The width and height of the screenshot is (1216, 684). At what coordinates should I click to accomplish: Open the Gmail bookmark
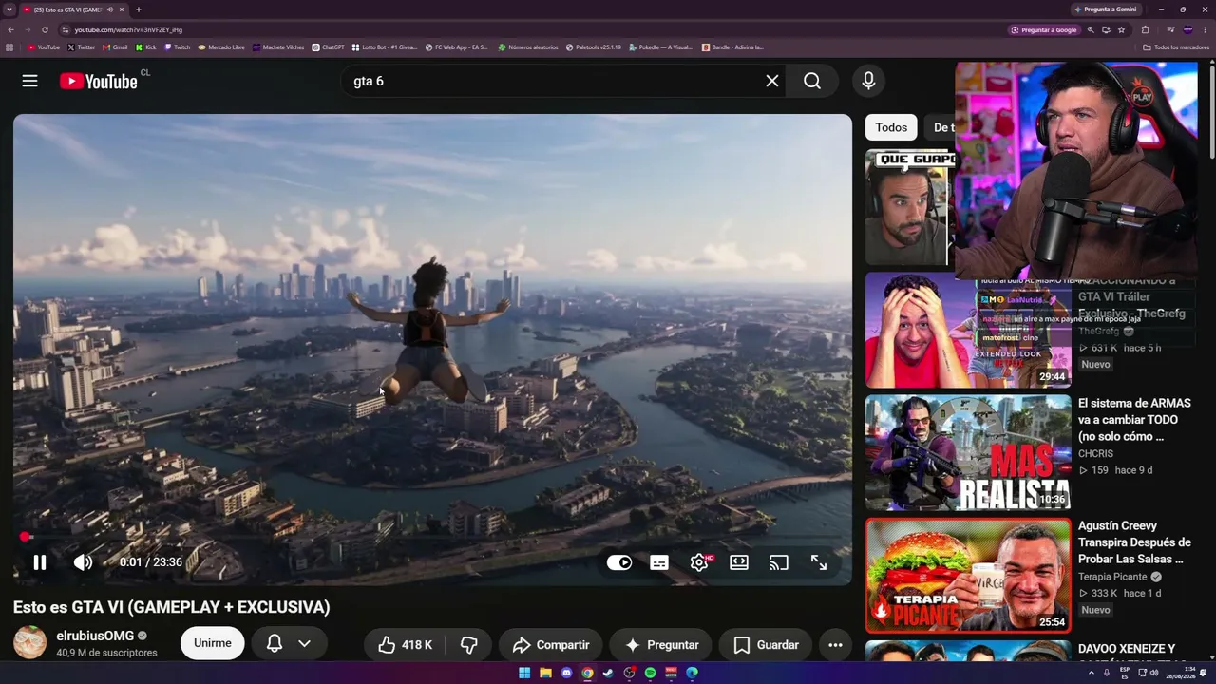[116, 47]
